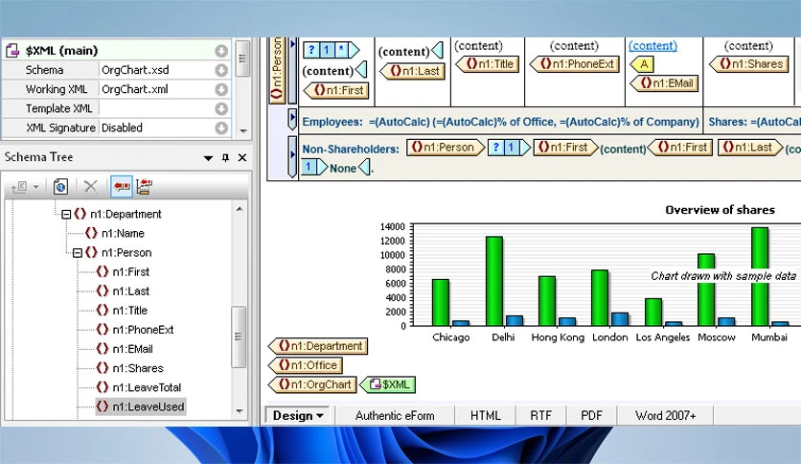Open dropdown arrow next to add element icon
The width and height of the screenshot is (801, 464).
35,187
